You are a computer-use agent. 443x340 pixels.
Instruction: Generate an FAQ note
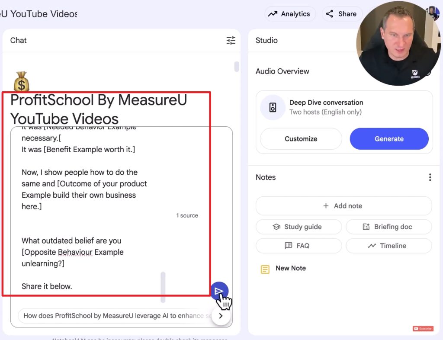point(299,246)
